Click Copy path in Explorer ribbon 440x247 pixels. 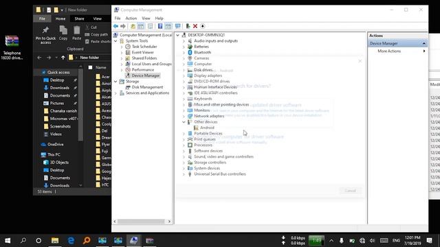(x=96, y=34)
